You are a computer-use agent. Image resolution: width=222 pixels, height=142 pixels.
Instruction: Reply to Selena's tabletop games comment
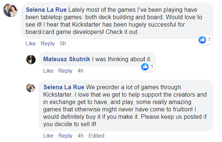point(47,44)
